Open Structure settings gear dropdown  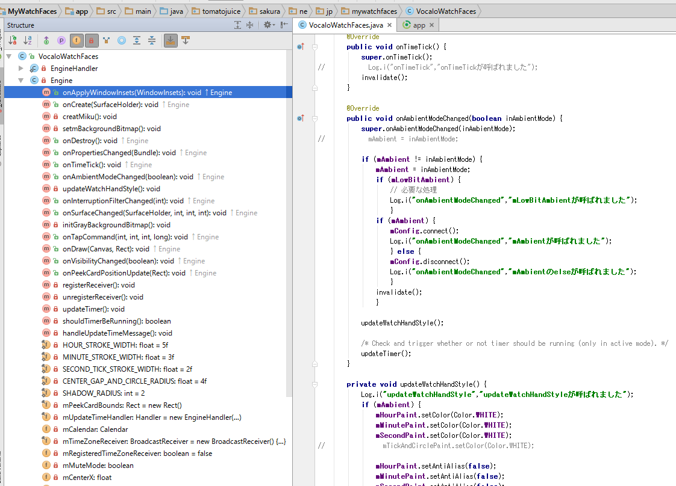tap(269, 25)
